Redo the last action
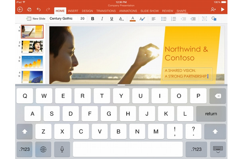Viewport: 243px width, 159px height. coord(48,10)
